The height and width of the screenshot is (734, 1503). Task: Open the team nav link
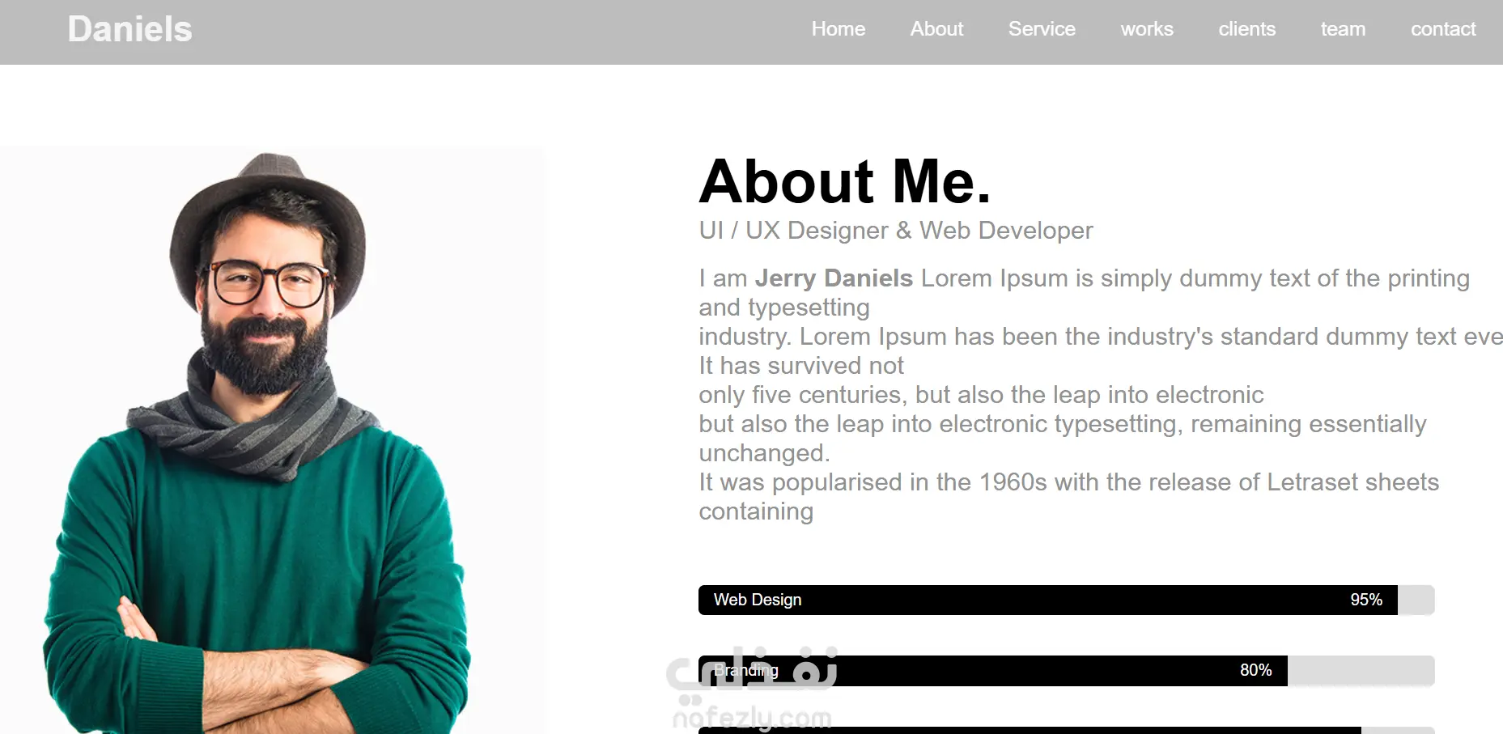click(x=1343, y=29)
